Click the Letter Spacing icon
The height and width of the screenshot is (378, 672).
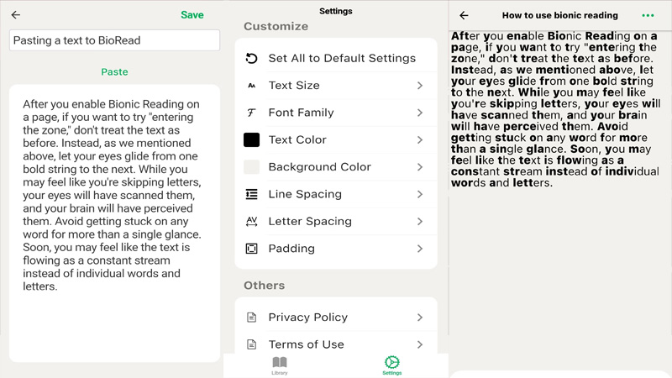point(251,222)
